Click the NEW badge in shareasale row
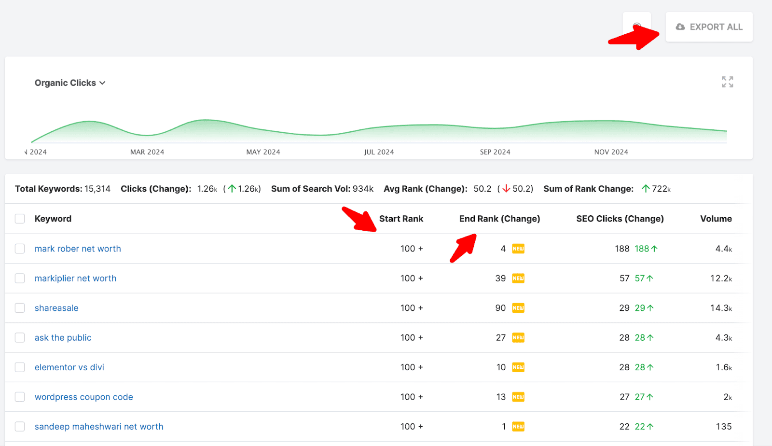Viewport: 772px width, 446px height. coord(518,308)
